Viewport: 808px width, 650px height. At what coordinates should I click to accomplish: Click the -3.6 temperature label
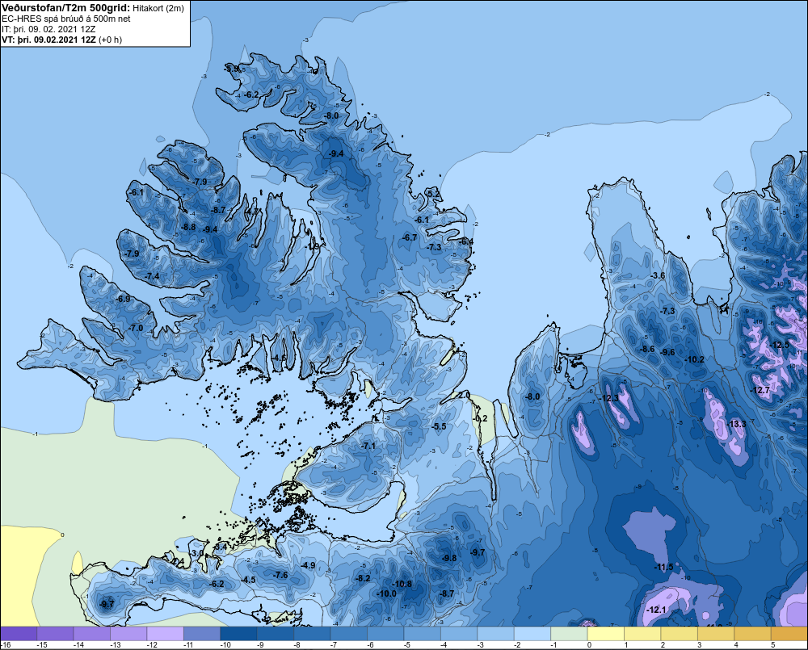[658, 275]
